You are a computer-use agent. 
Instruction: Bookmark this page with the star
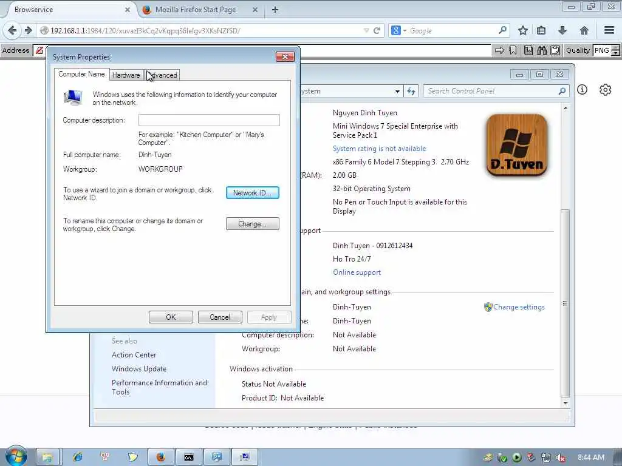(x=523, y=30)
